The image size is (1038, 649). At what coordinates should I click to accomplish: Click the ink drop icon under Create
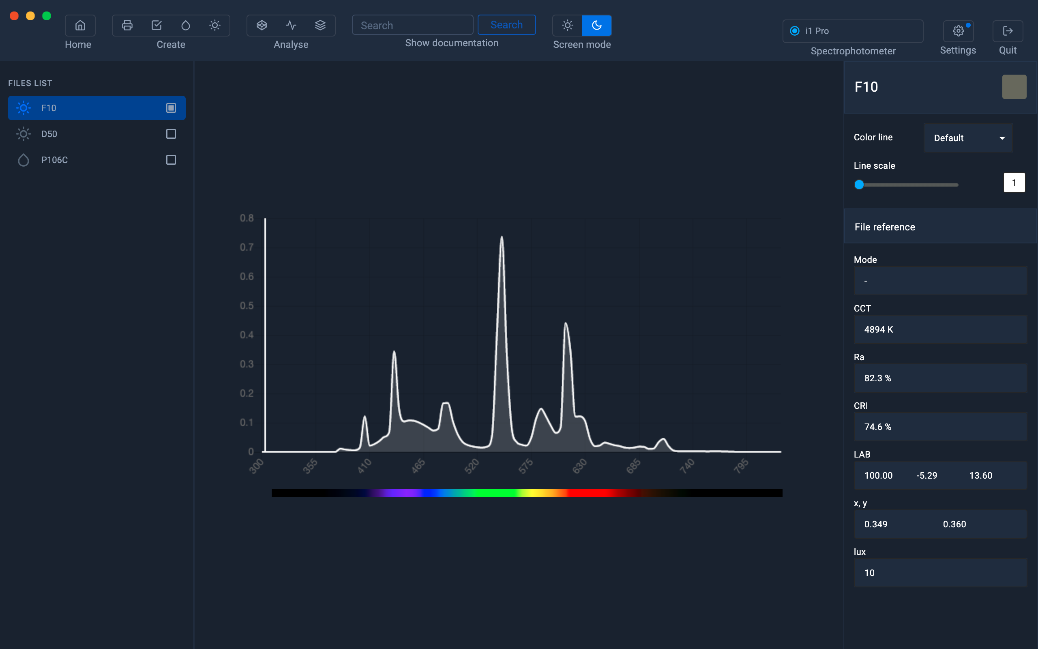pyautogui.click(x=186, y=25)
